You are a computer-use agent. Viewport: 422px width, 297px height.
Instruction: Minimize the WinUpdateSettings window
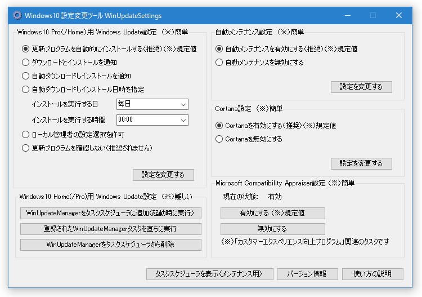pyautogui.click(x=348, y=15)
